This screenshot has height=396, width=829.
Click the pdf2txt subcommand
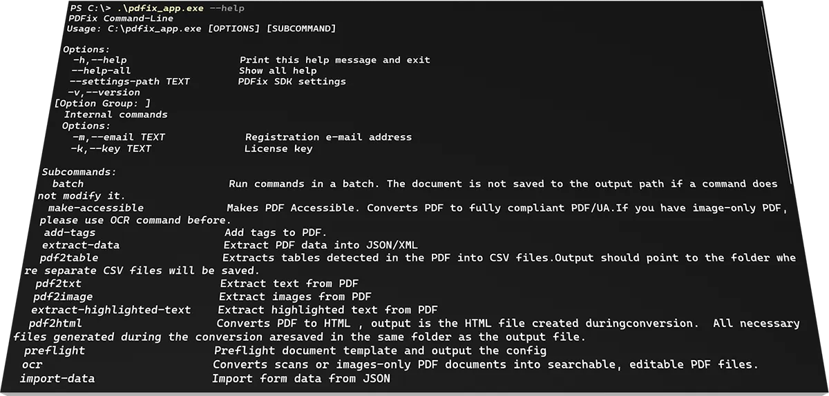pos(59,284)
